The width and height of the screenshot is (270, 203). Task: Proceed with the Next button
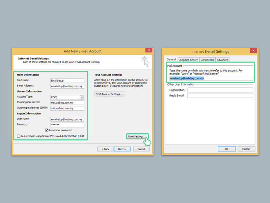(x=122, y=149)
